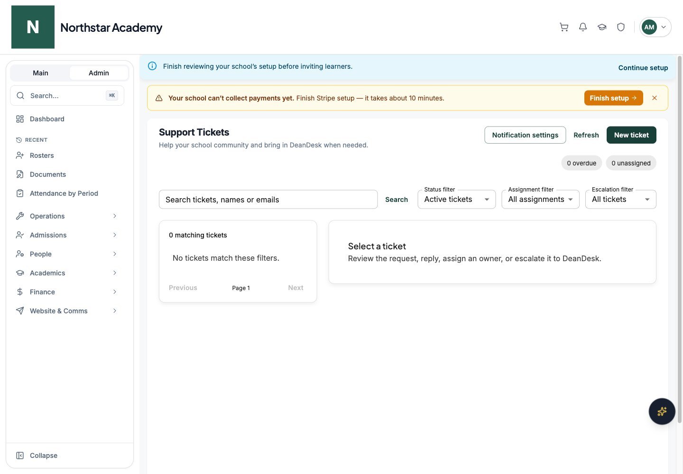Viewport: 683px width, 474px height.
Task: Open the Escalation filter dropdown
Action: 621,200
